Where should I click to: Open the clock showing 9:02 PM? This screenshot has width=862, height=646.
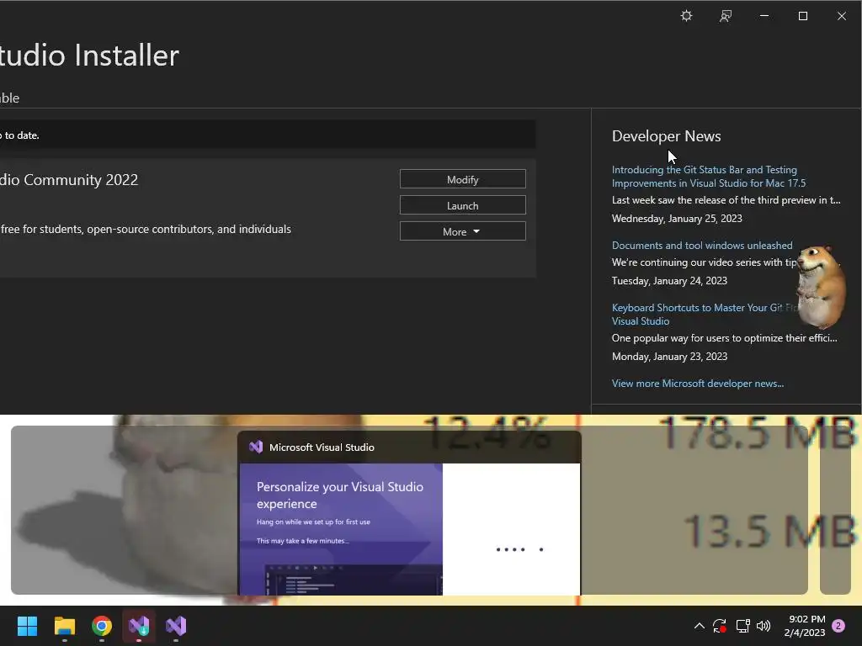(804, 626)
